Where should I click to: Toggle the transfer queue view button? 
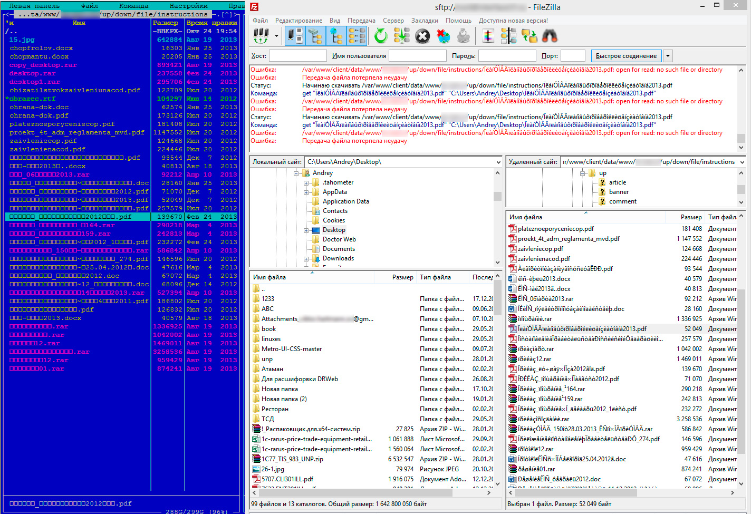pos(357,36)
